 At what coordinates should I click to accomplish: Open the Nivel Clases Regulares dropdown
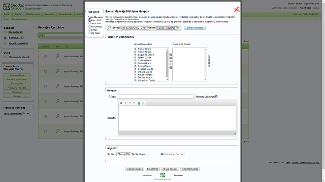[x=168, y=28]
